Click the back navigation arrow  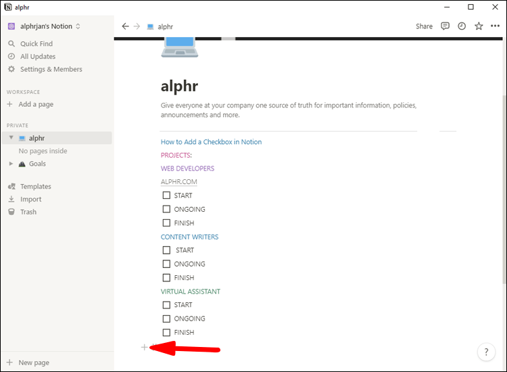coord(125,26)
